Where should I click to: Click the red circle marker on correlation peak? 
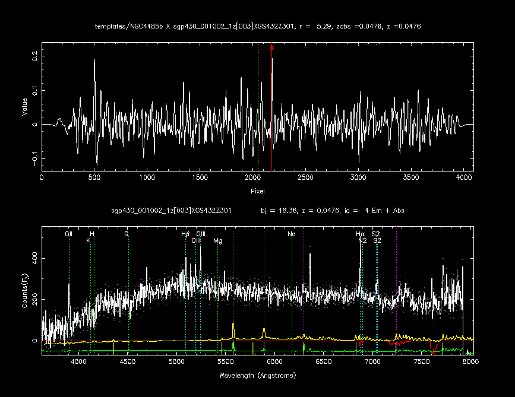(272, 47)
